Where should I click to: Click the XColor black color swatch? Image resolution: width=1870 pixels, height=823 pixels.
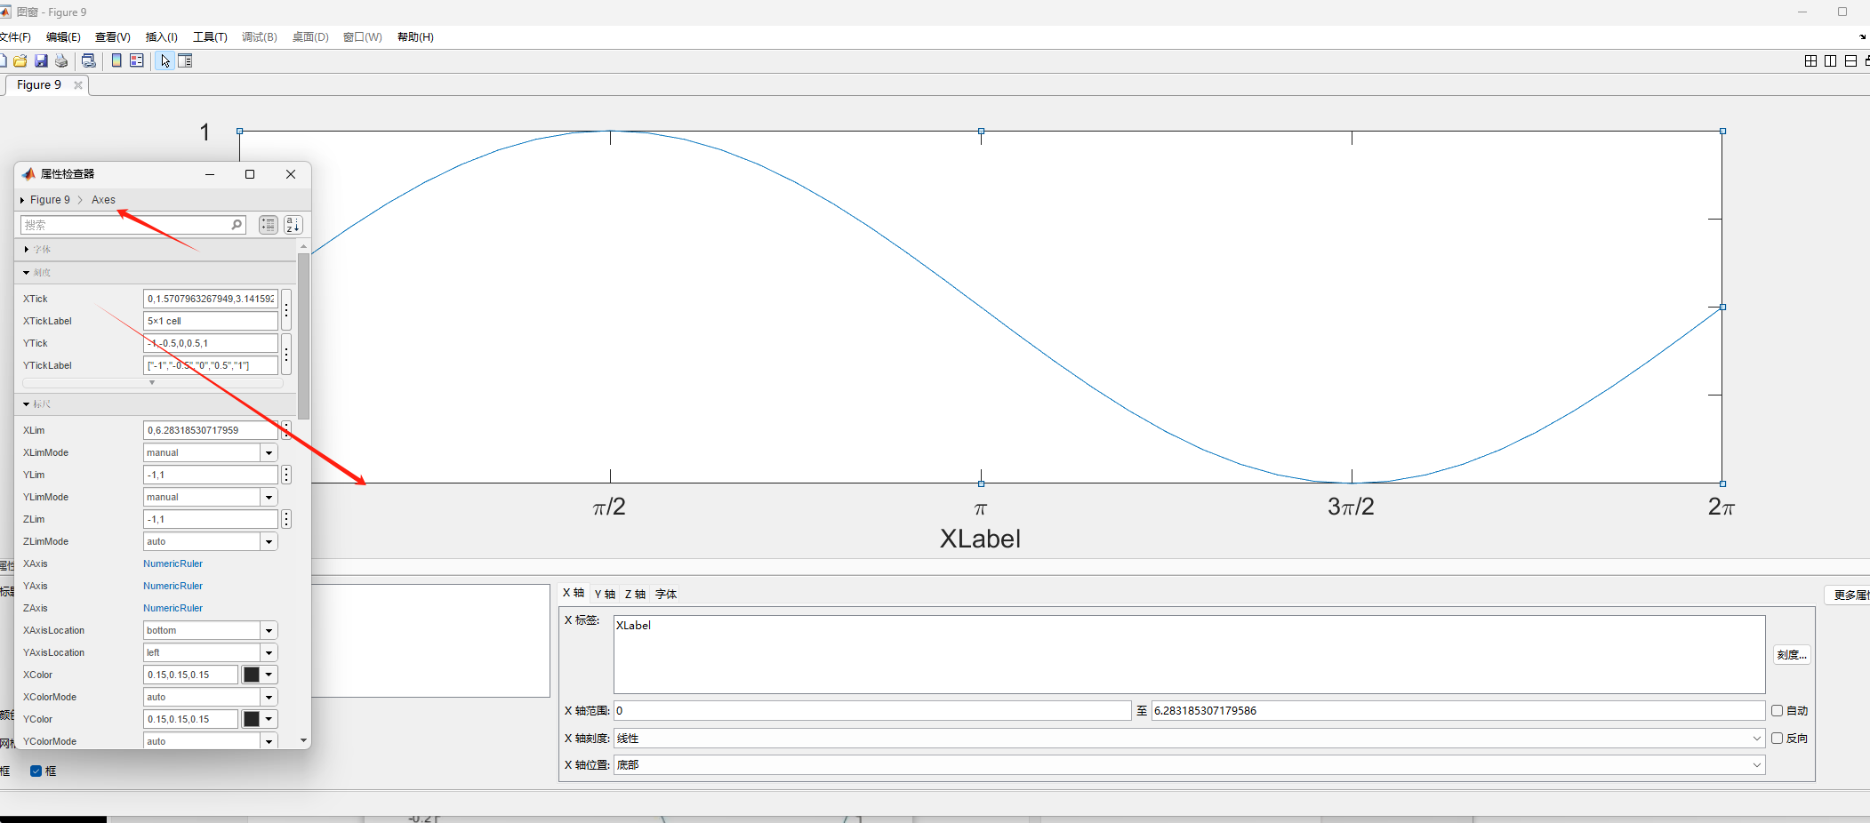pyautogui.click(x=252, y=675)
